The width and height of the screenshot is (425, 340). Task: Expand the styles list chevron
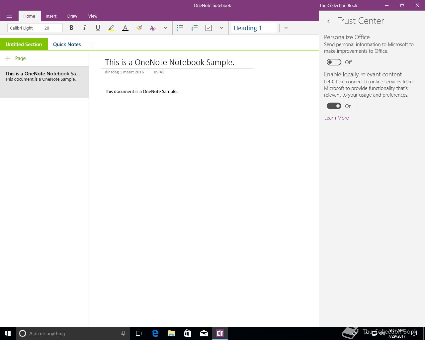coord(286,28)
